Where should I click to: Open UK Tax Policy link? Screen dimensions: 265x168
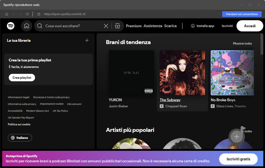coord(60,111)
